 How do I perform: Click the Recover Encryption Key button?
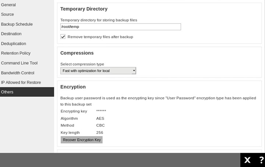point(82,140)
